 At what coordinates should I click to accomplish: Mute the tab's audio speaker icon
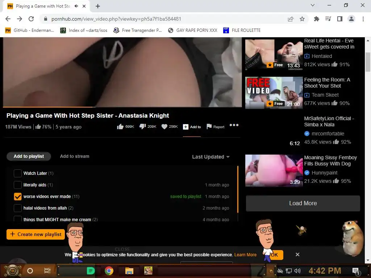pos(76,6)
